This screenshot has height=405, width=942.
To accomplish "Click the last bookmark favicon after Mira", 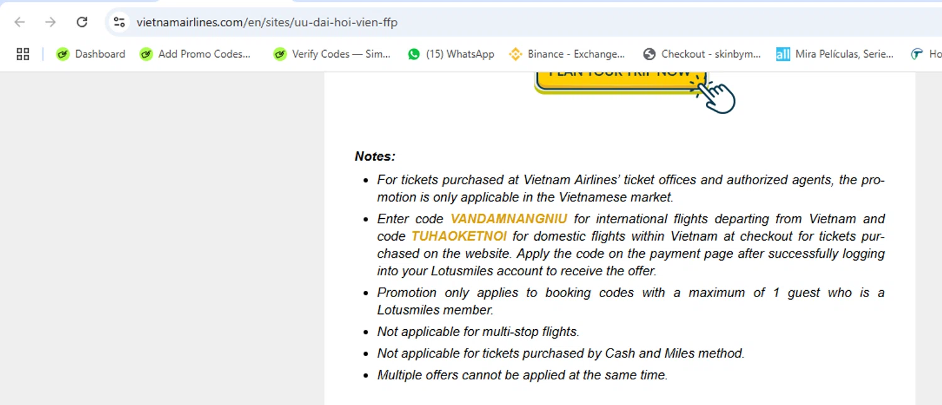I will tap(917, 55).
